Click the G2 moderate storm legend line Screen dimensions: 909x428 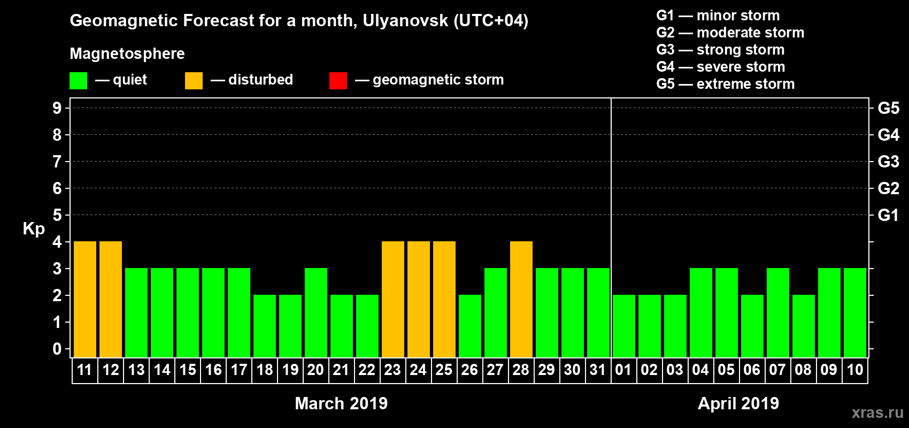(x=730, y=33)
